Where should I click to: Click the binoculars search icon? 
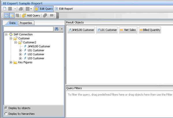[x=57, y=29]
